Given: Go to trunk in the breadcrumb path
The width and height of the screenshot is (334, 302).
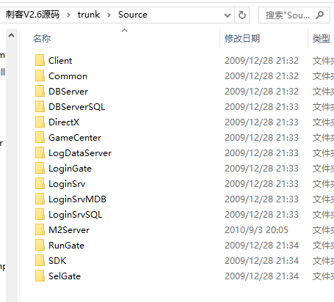Looking at the screenshot, I should point(89,15).
